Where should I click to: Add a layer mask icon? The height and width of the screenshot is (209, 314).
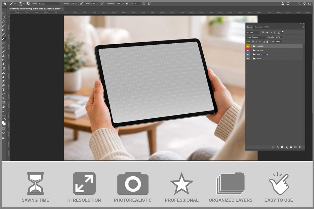(282, 147)
